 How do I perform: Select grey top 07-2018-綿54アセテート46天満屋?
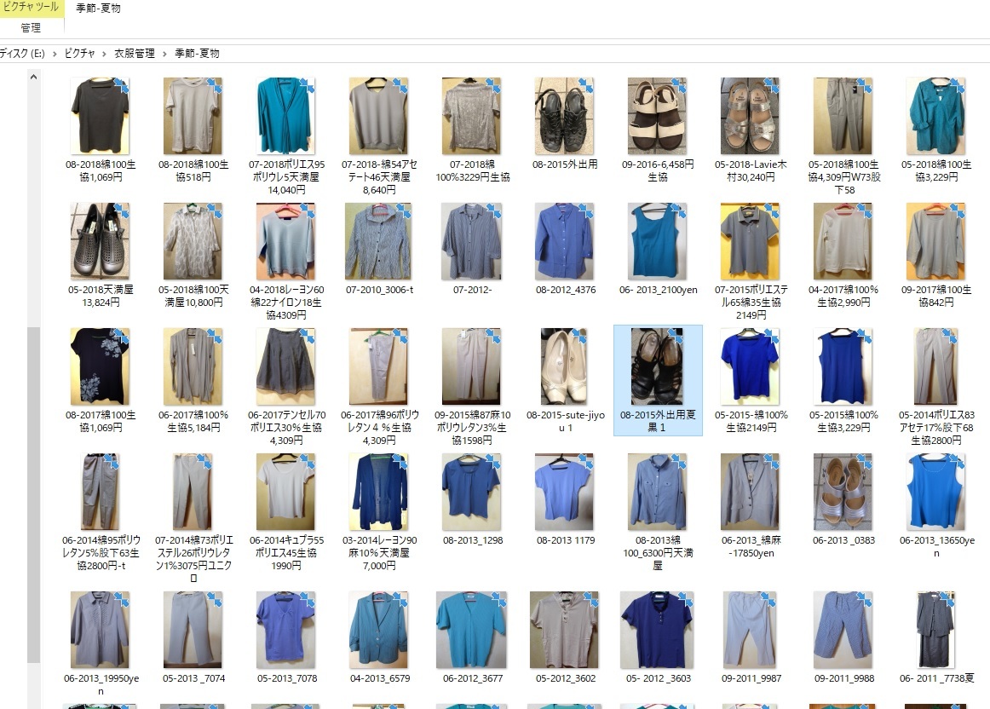pyautogui.click(x=379, y=116)
